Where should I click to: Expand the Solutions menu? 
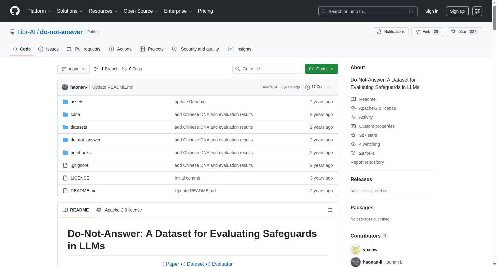(70, 11)
